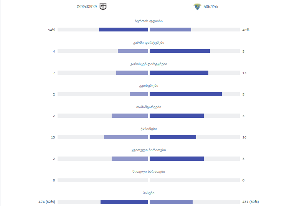The height and width of the screenshot is (206, 297).
Task: Click Torpedo's 54% possession bar
Action: click(123, 30)
